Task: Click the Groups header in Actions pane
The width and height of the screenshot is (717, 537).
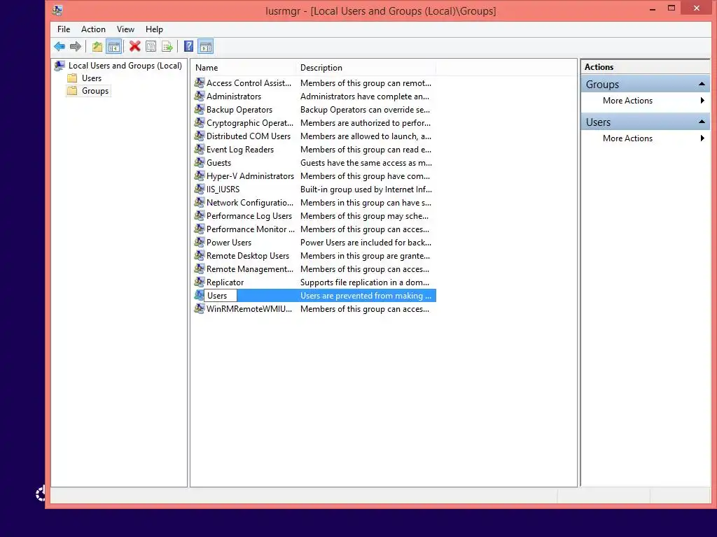Action: [x=645, y=84]
